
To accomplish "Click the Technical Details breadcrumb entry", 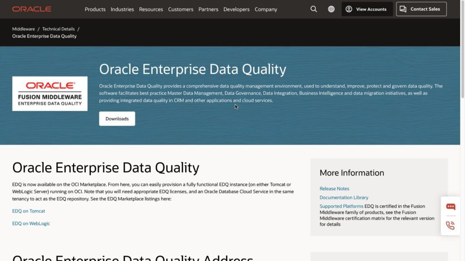I will (x=58, y=29).
